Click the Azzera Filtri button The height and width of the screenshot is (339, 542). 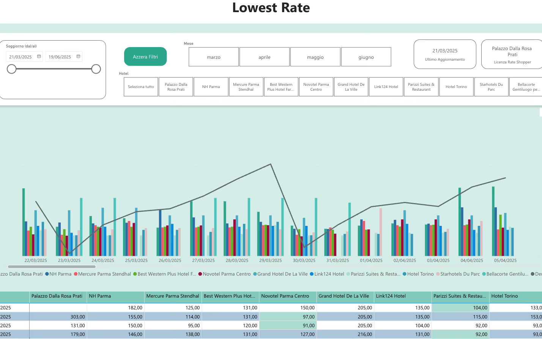tap(145, 57)
